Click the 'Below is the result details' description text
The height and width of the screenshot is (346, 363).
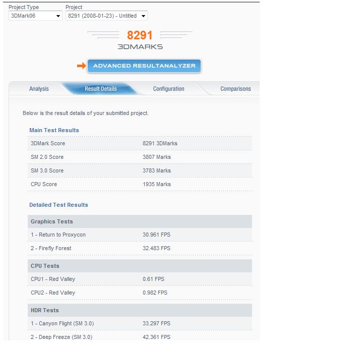point(86,113)
